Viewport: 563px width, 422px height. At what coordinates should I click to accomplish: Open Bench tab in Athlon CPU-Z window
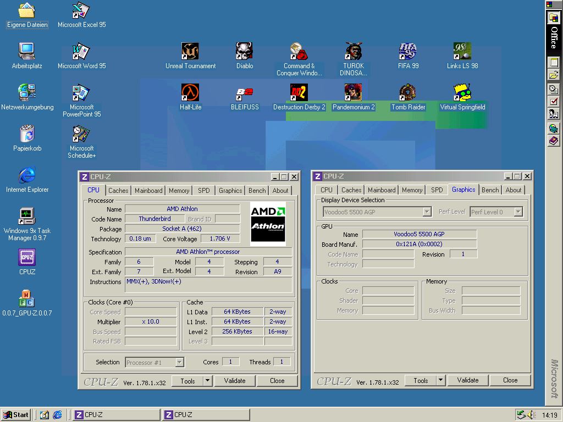click(x=257, y=191)
